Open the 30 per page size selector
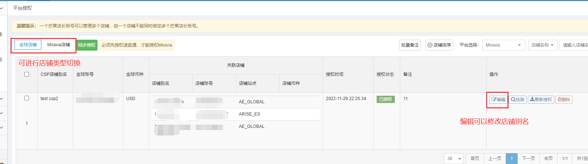The image size is (588, 164). pos(454,159)
